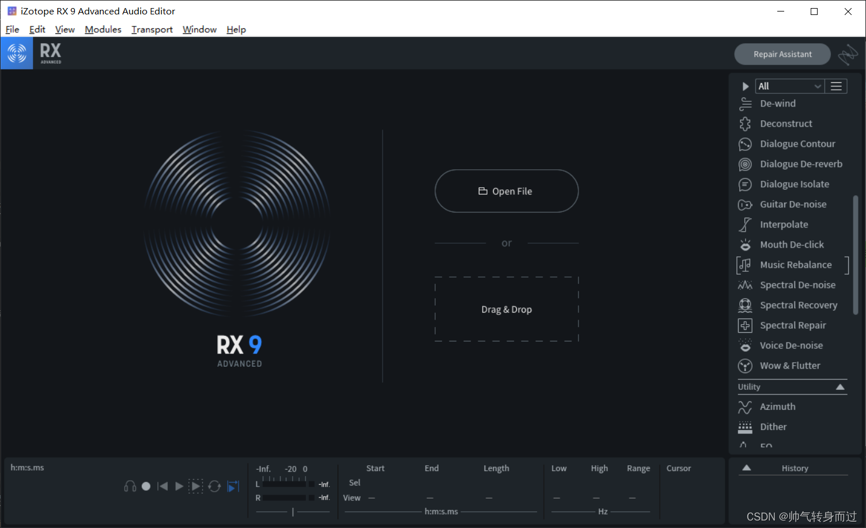This screenshot has height=528, width=866.
Task: Click the right channel level meter
Action: click(289, 497)
